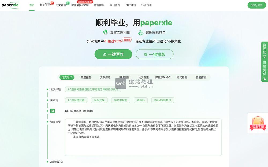Click the 论文摘要 step label

click(x=55, y=122)
